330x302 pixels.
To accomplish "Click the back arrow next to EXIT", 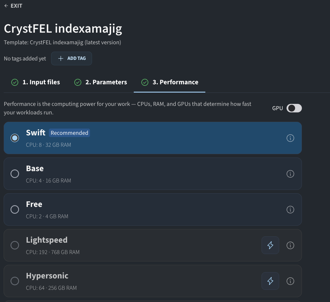I will (x=6, y=6).
